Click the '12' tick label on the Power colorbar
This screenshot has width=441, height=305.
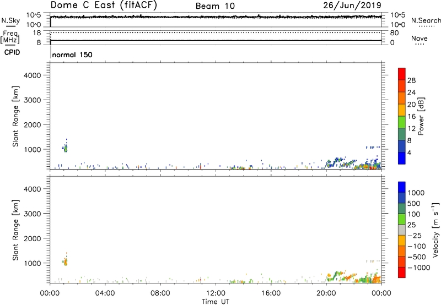pyautogui.click(x=411, y=129)
